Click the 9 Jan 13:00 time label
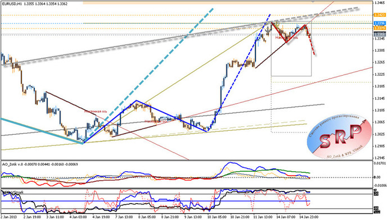 (x=193, y=217)
